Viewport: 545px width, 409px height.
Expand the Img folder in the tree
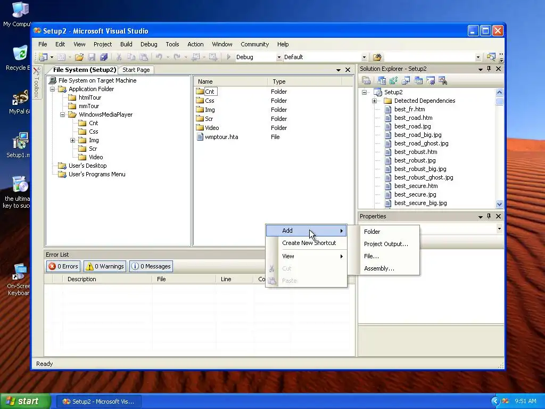72,140
